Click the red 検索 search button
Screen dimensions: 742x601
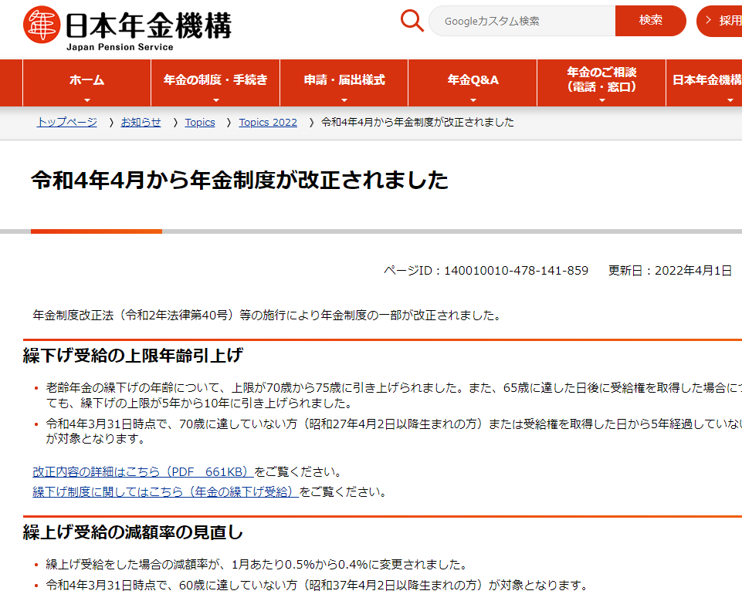tap(650, 21)
